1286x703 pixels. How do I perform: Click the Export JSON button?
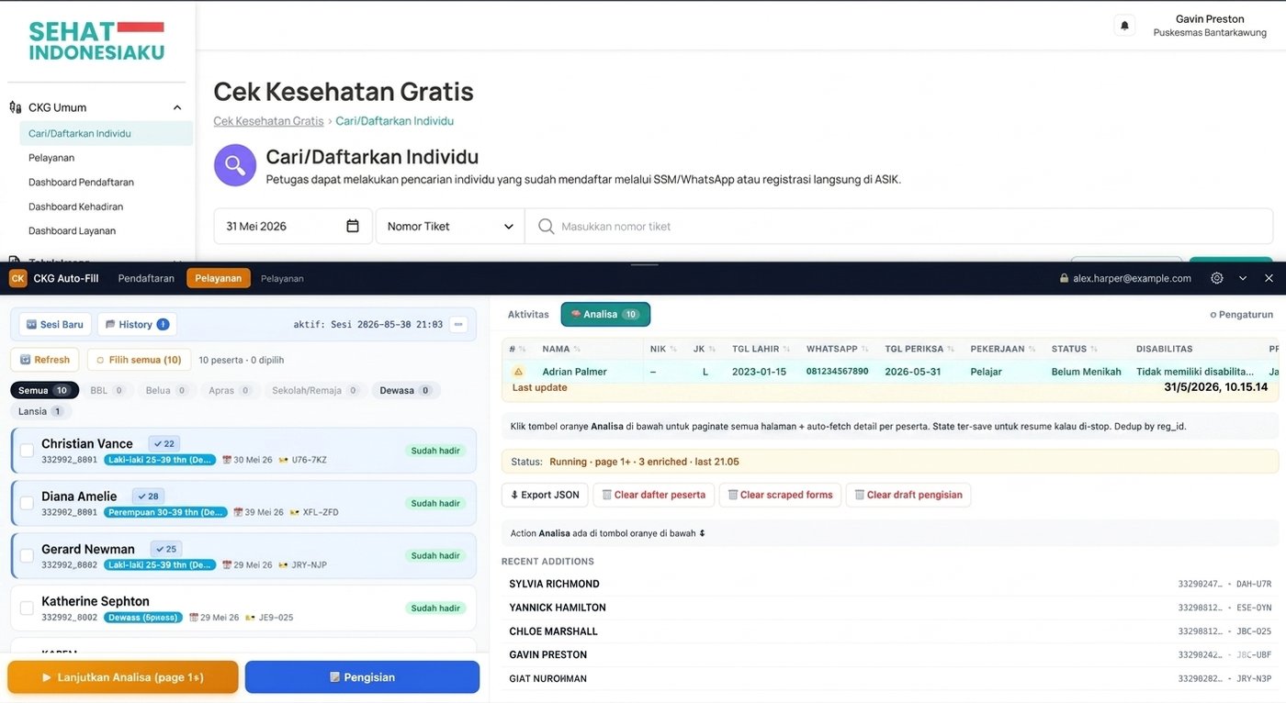(x=545, y=495)
